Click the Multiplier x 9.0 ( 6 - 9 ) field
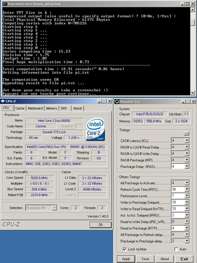 pyautogui.click(x=39, y=184)
